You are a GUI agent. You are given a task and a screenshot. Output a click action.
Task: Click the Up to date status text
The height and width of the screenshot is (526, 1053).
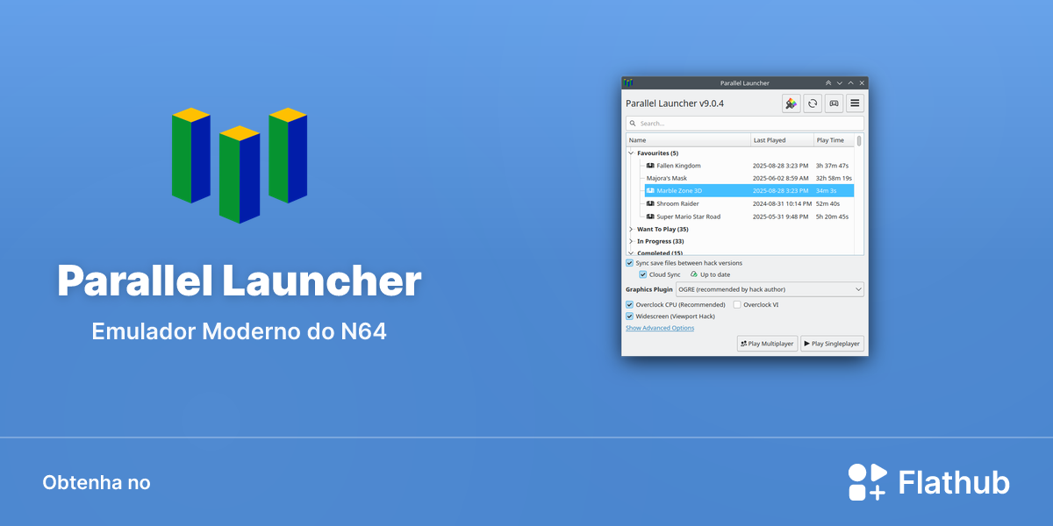click(715, 274)
